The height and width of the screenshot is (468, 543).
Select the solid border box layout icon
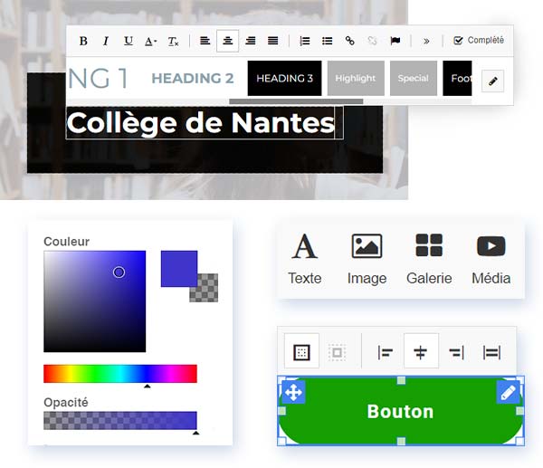tap(301, 350)
